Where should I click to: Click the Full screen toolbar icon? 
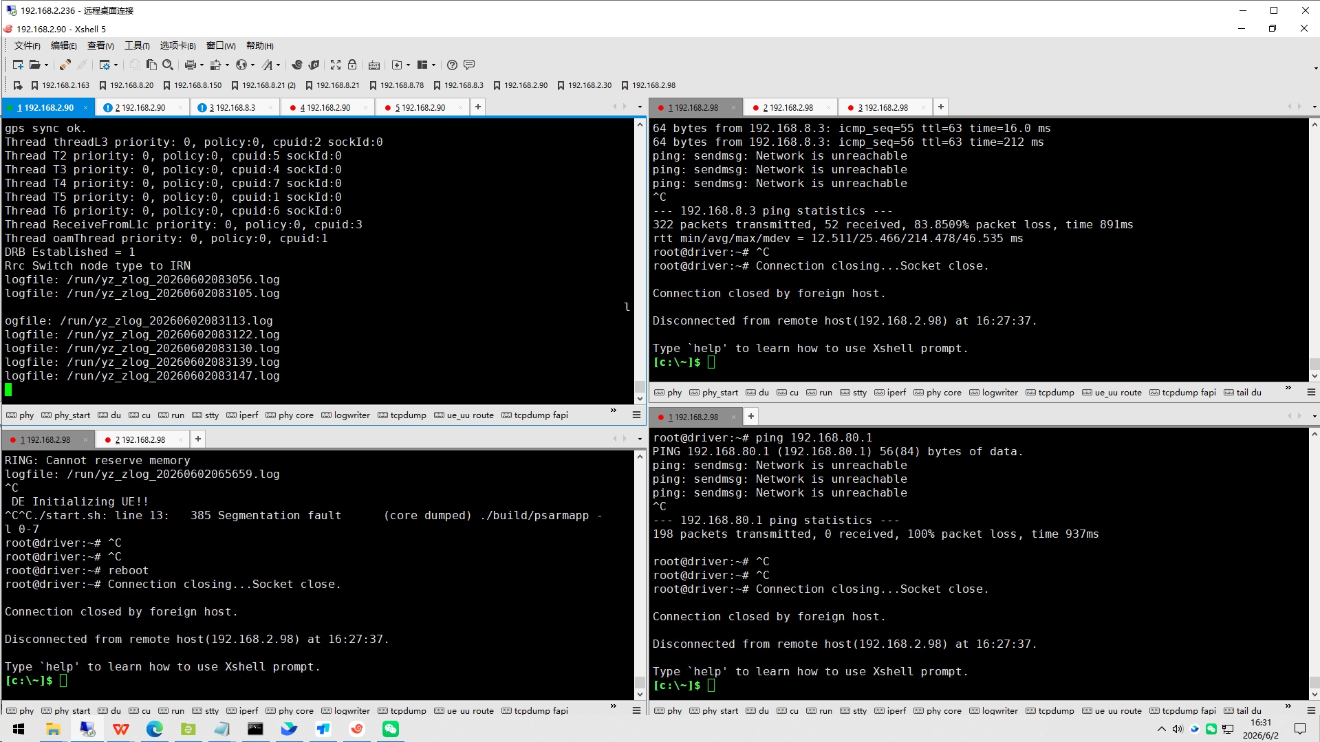click(336, 65)
